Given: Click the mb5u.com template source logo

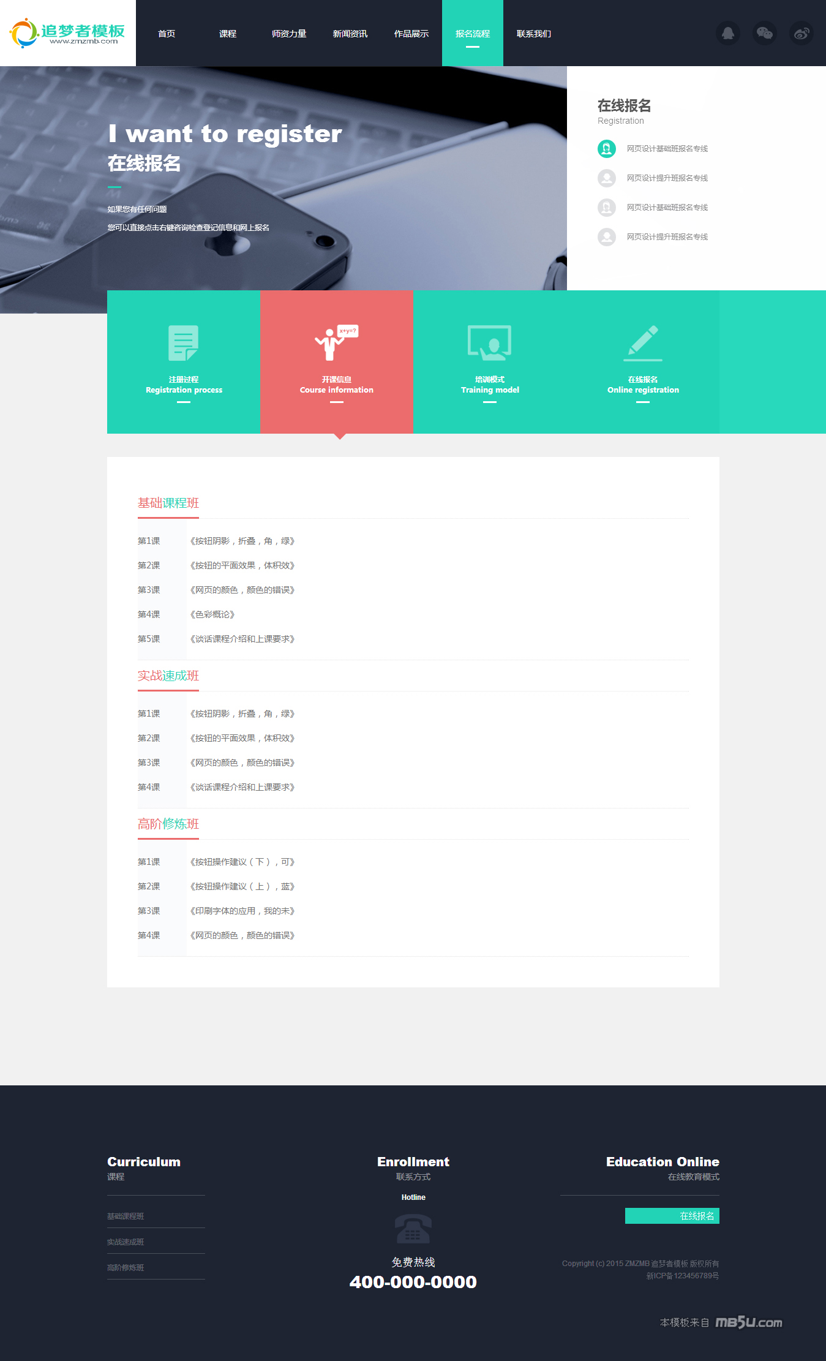Looking at the screenshot, I should tap(748, 1322).
